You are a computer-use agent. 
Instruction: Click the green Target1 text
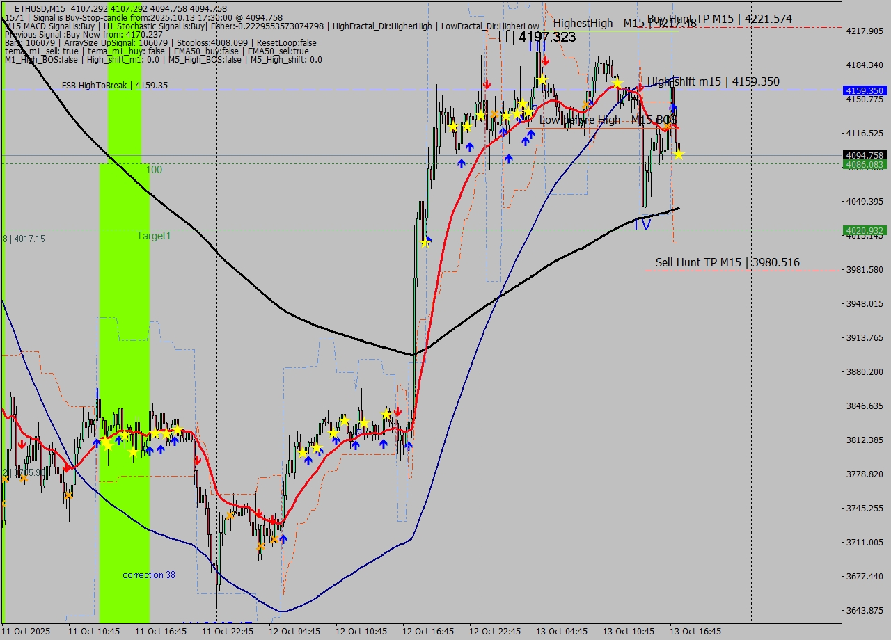tap(153, 237)
